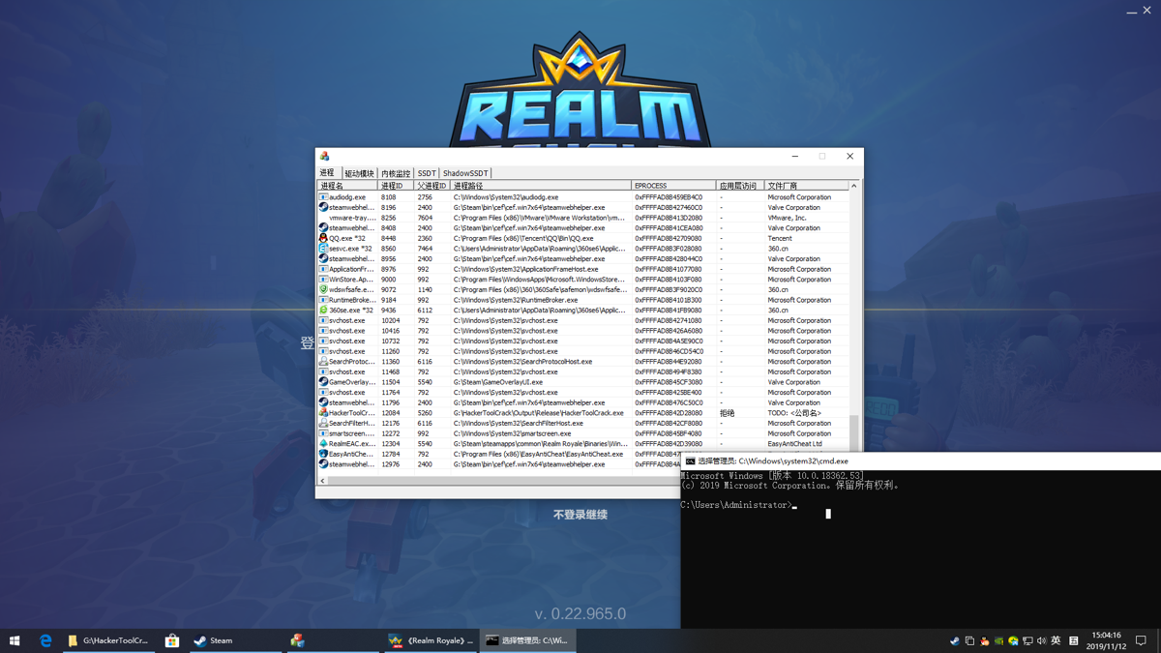This screenshot has width=1161, height=653.
Task: Open the Steam system tray icon
Action: click(x=955, y=641)
